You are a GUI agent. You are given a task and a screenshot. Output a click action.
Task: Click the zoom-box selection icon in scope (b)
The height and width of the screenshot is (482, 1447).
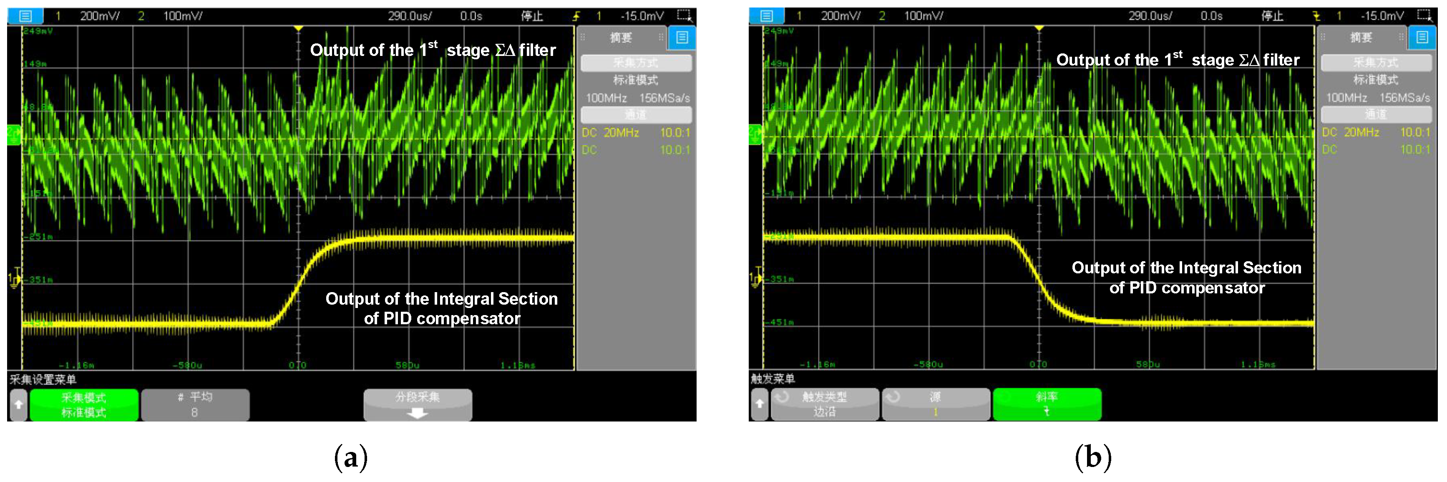pos(1425,15)
